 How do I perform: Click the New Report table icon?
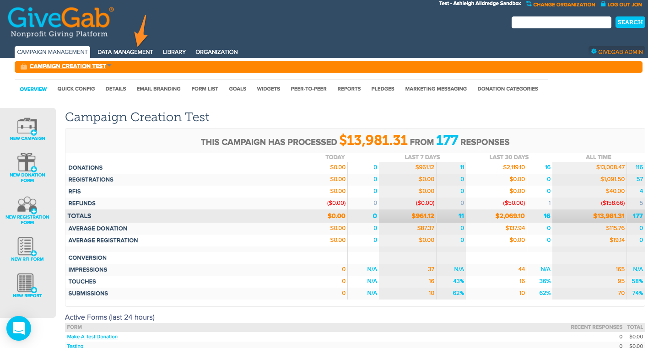27,283
